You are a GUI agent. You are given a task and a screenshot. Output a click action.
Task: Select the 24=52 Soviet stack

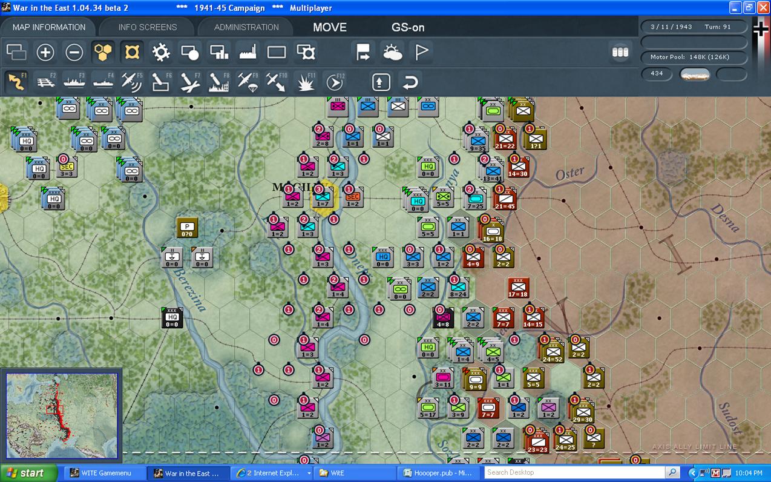[553, 351]
